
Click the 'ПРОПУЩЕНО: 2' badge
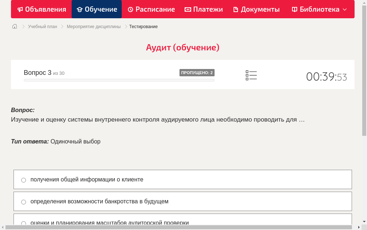tap(198, 72)
